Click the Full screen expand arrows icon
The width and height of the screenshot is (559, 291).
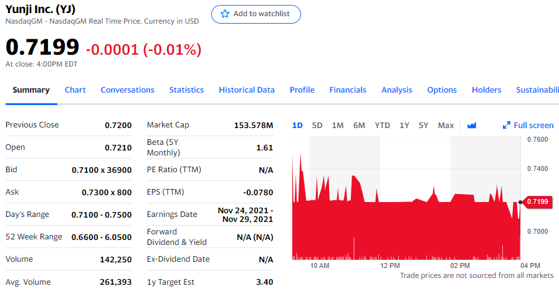[x=507, y=126]
